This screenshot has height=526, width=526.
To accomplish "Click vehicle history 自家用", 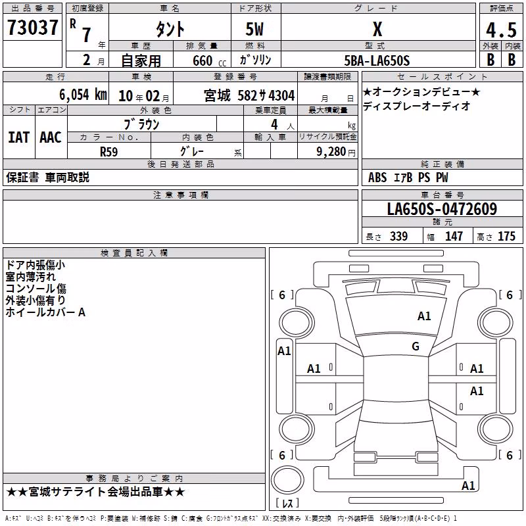I will [141, 60].
